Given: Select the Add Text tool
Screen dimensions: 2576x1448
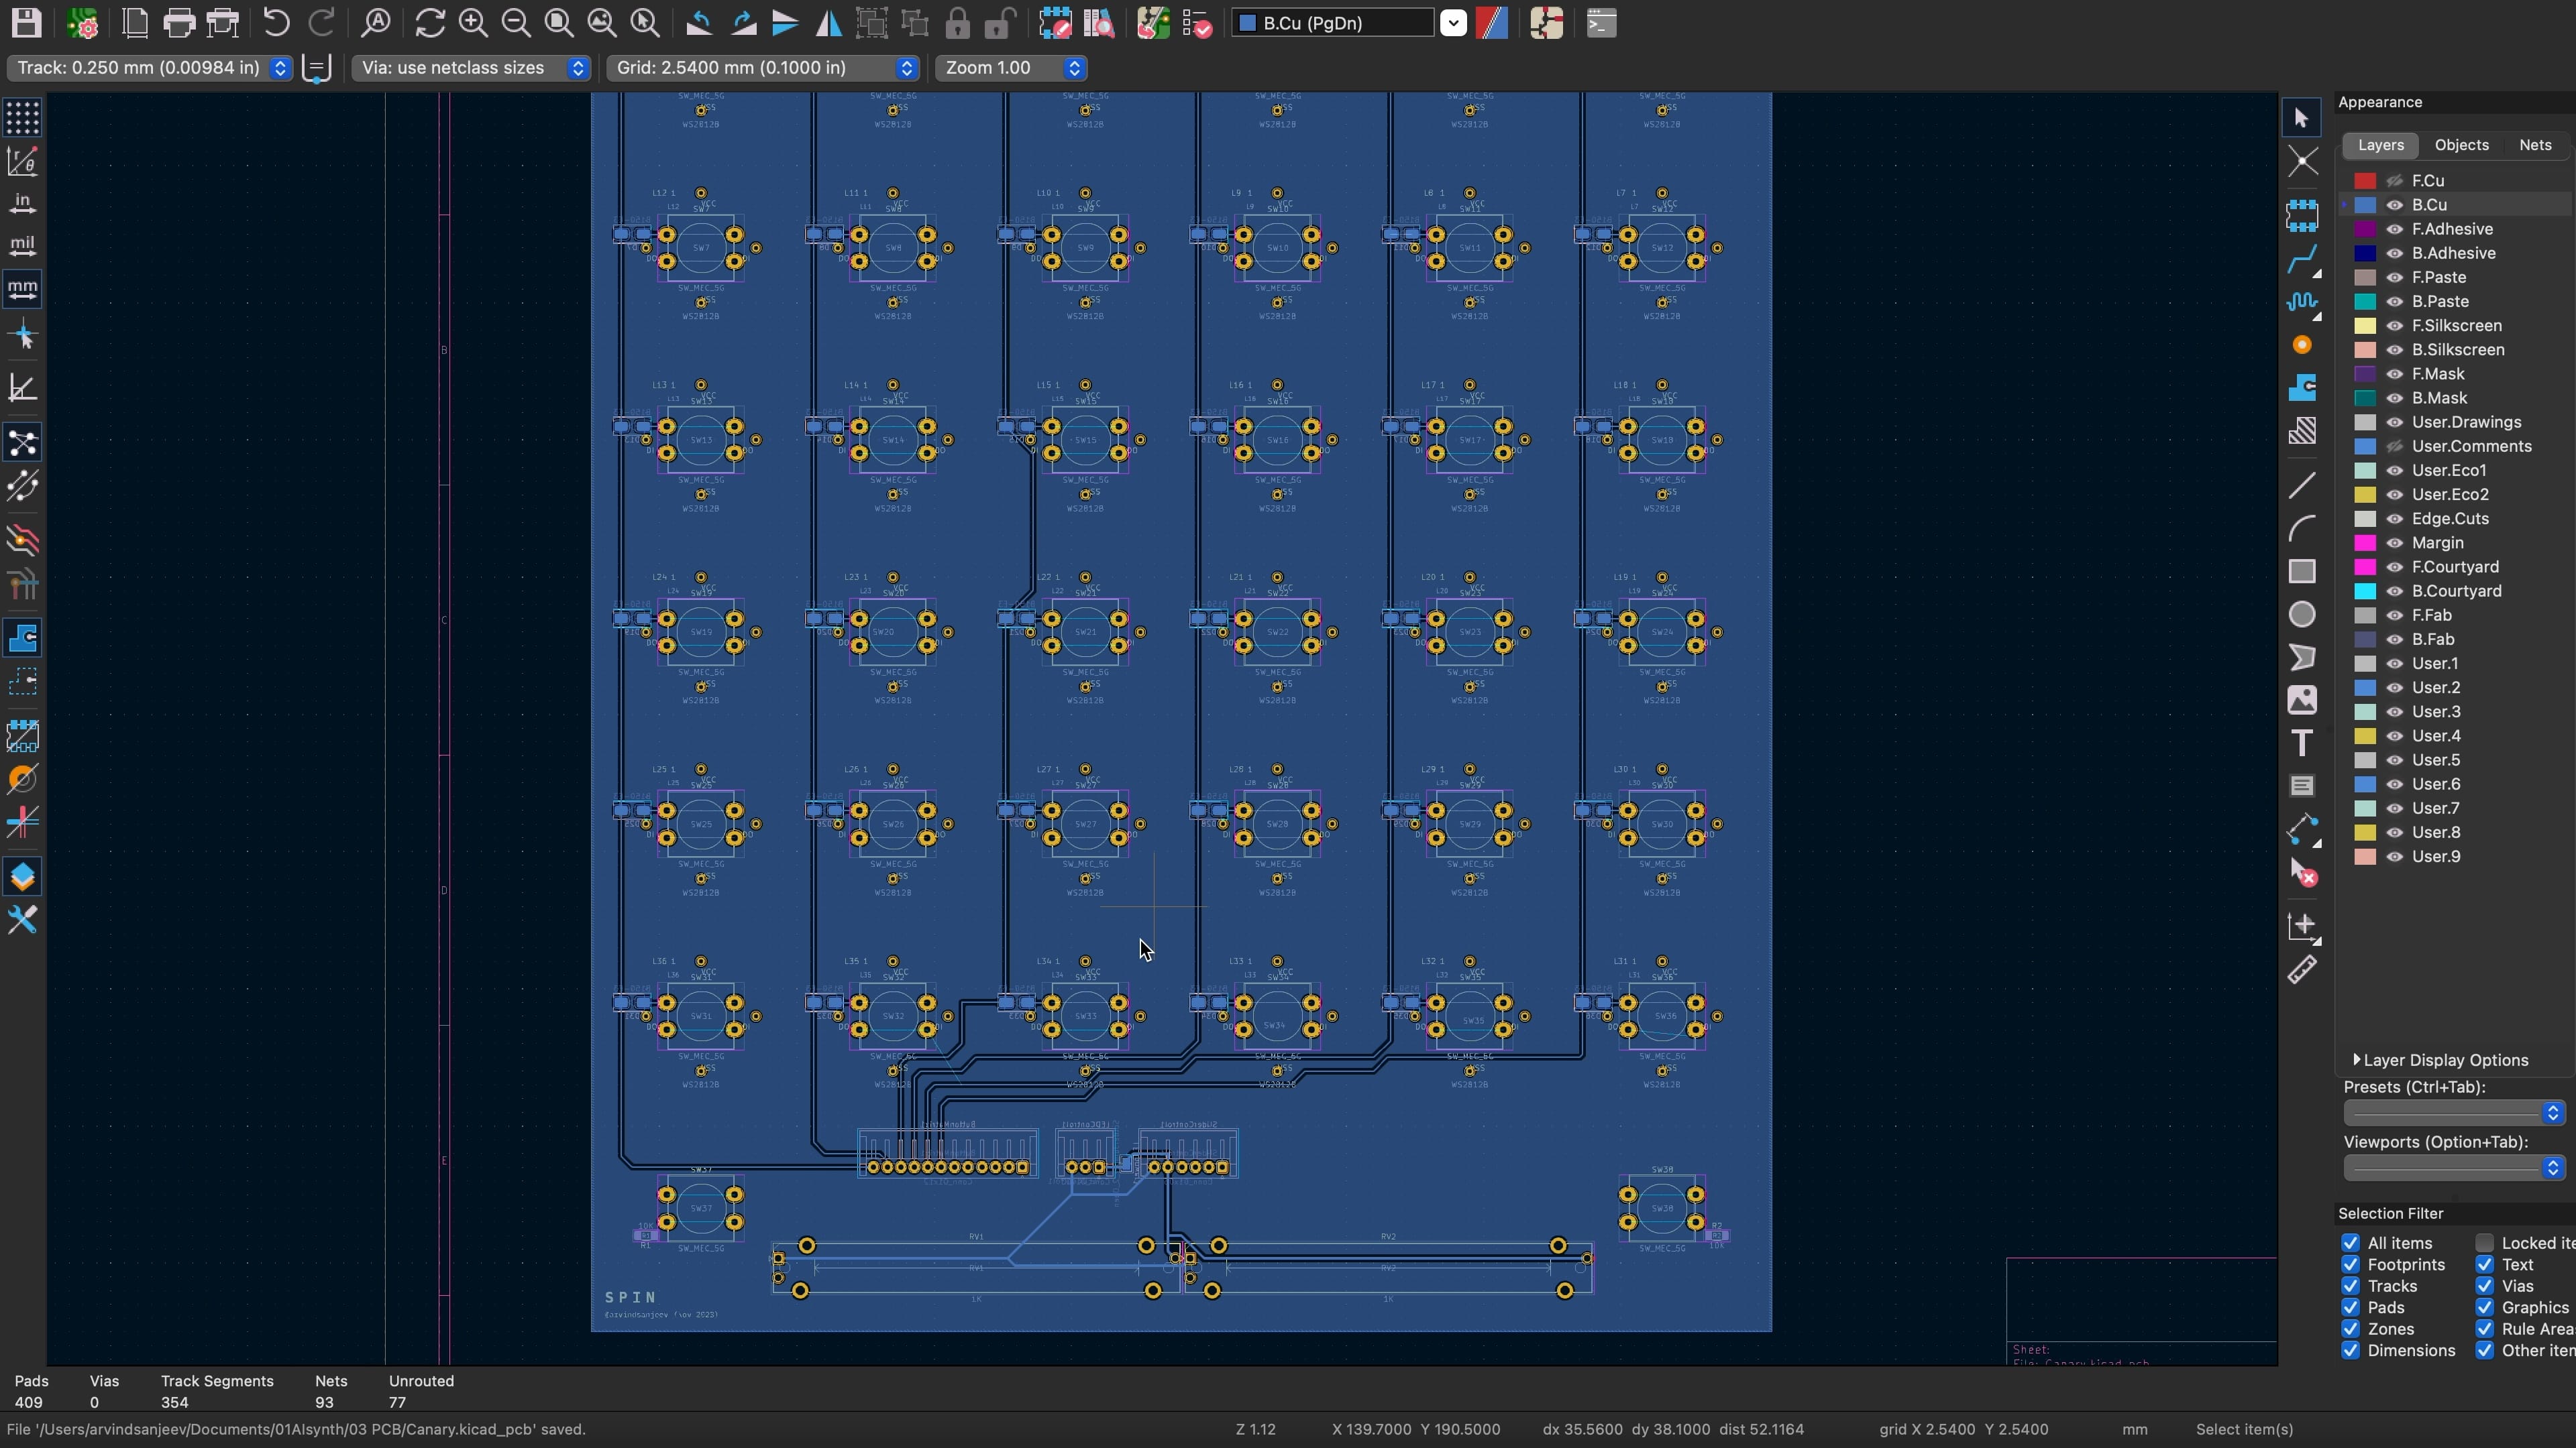Looking at the screenshot, I should point(2302,743).
